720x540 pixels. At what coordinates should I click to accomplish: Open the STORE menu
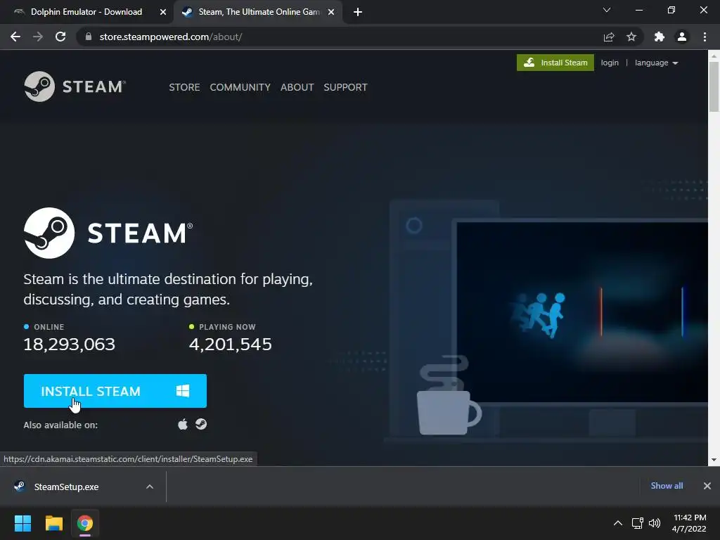tap(184, 87)
